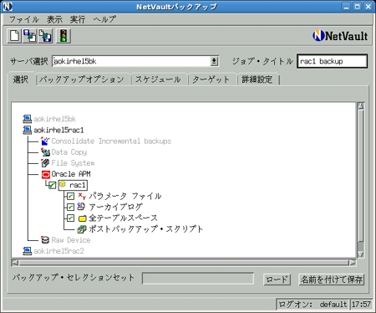Open the サーバ選択 dropdown arrow
Image resolution: width=376 pixels, height=313 pixels.
(214, 61)
